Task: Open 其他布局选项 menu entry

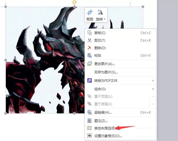Action: click(120, 128)
